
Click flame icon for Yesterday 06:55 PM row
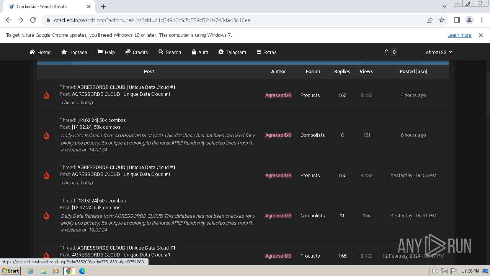tap(46, 175)
